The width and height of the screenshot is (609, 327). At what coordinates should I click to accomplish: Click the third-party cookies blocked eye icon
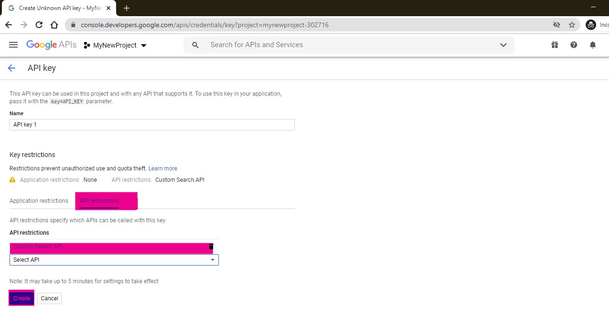pyautogui.click(x=557, y=25)
